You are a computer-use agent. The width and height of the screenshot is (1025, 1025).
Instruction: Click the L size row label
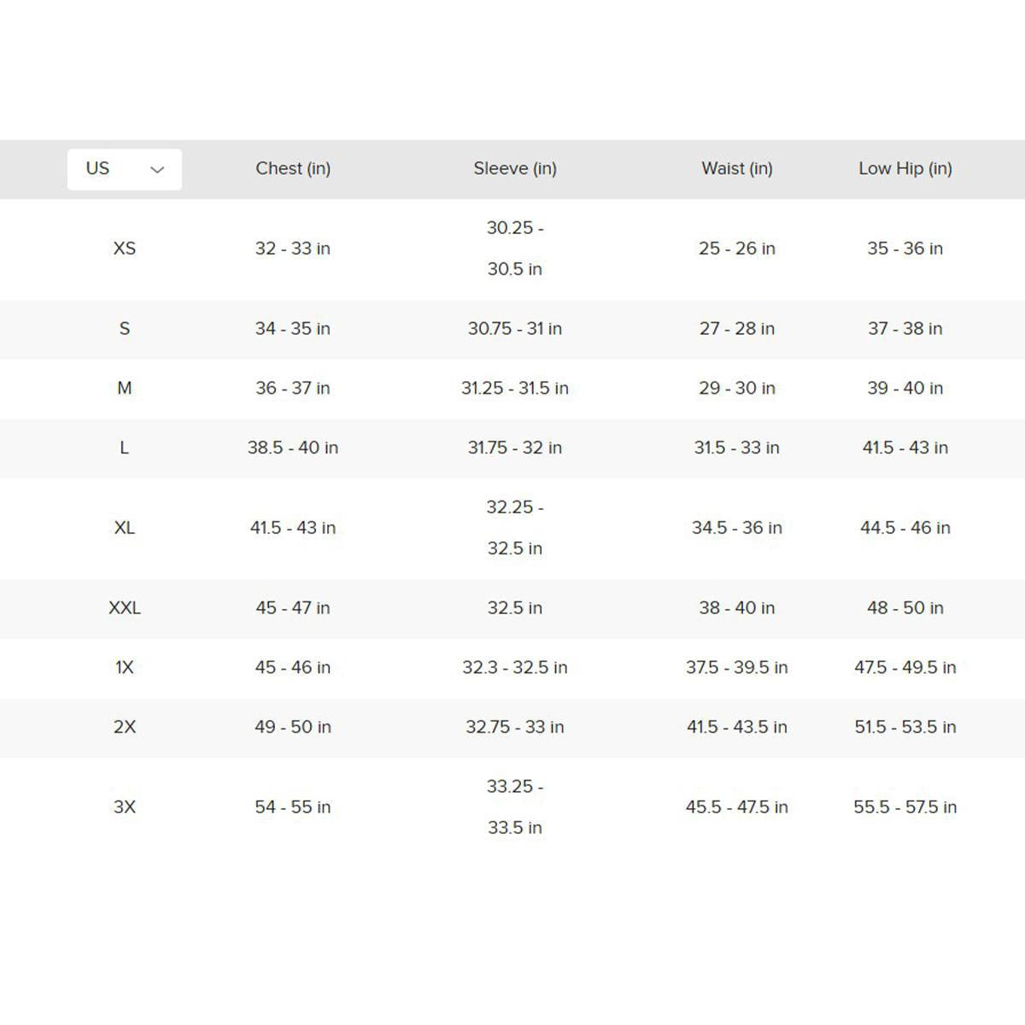tap(125, 448)
